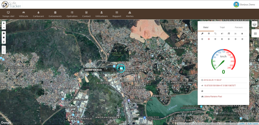Open the Bonjour, Demo user menu
This screenshot has width=259, height=125.
247,5
